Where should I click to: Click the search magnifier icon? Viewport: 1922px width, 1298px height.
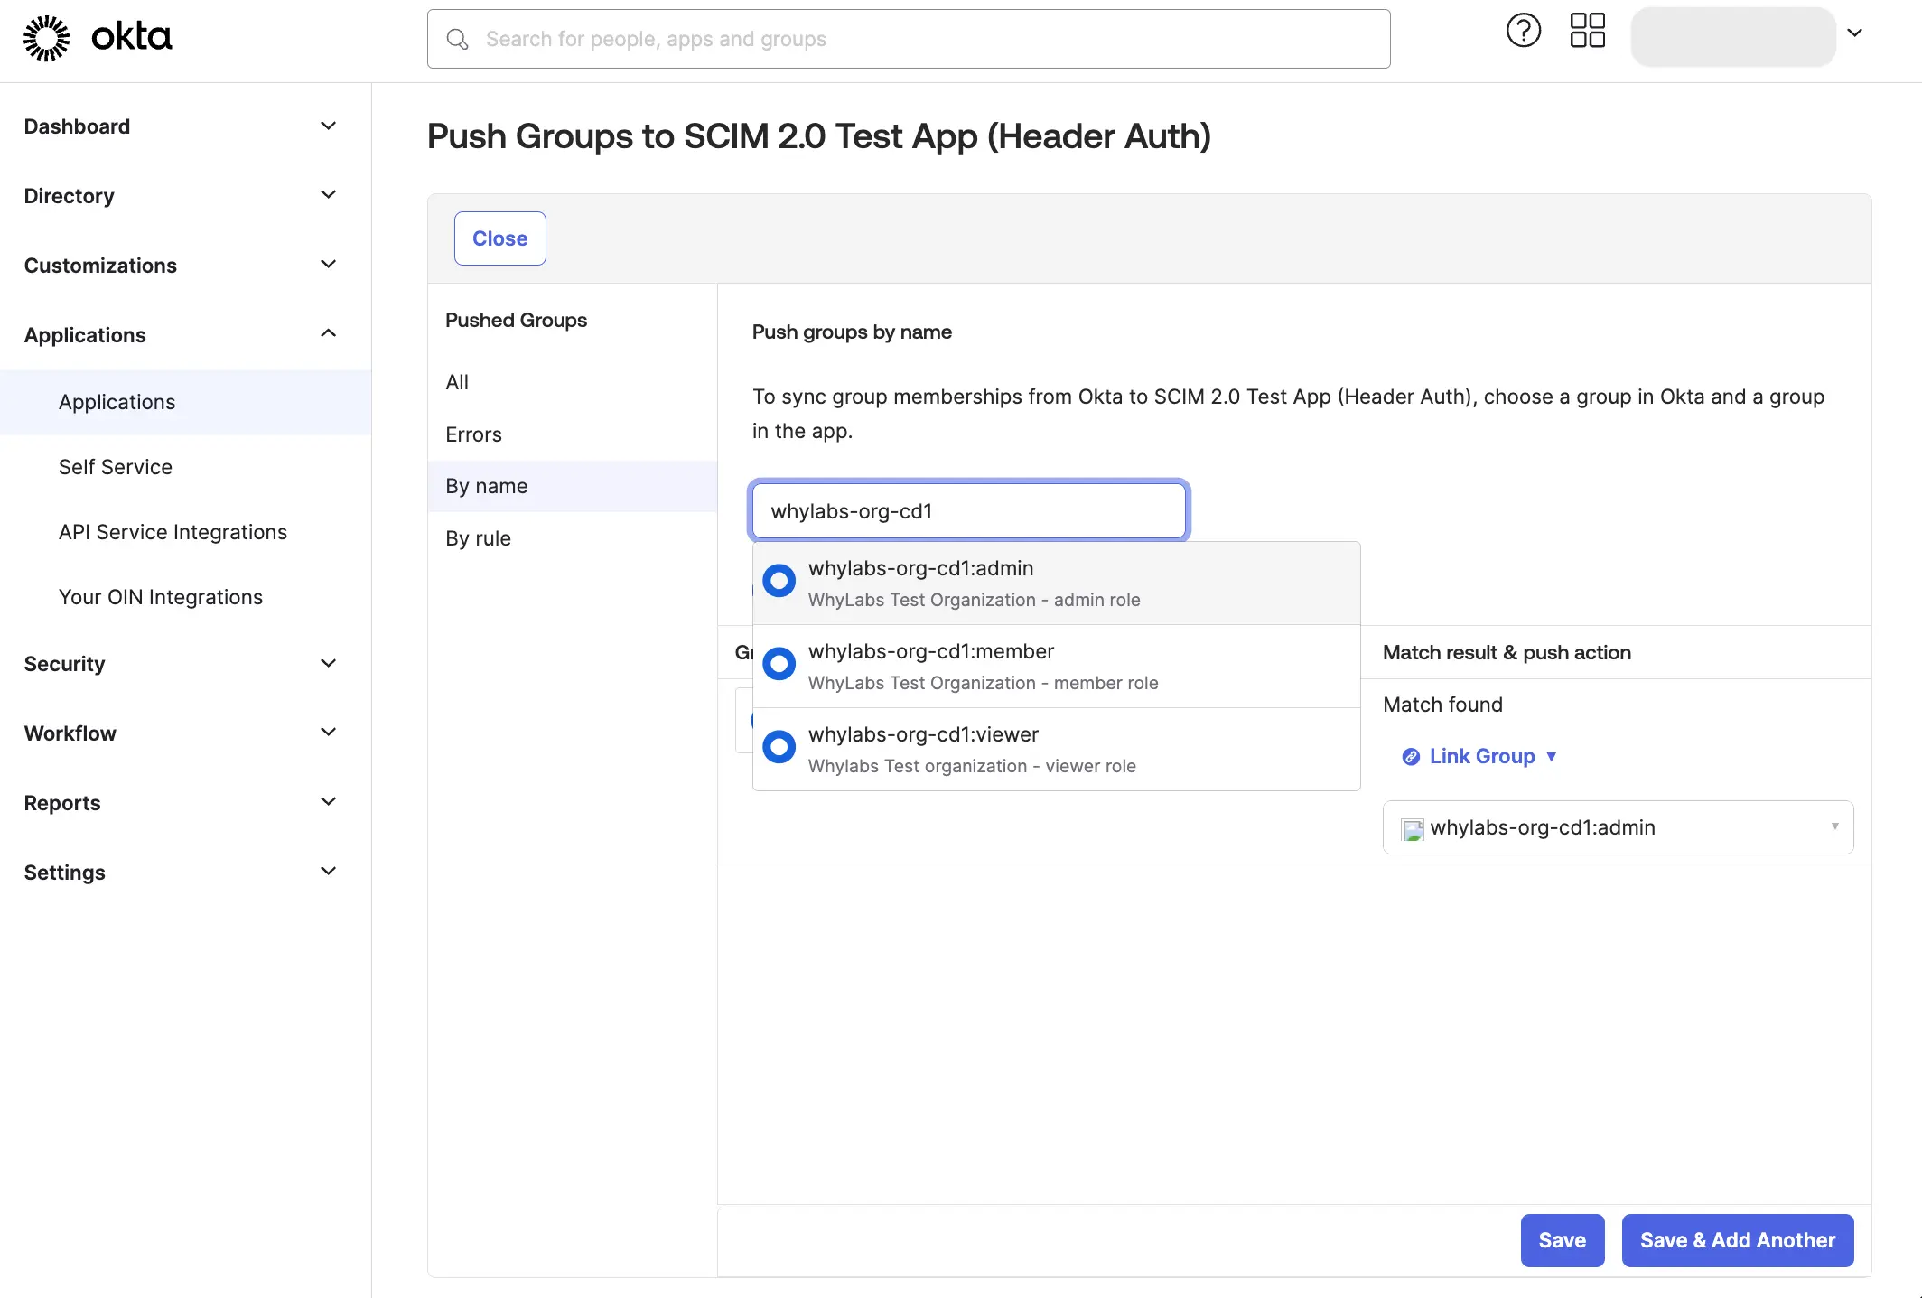[x=457, y=39]
